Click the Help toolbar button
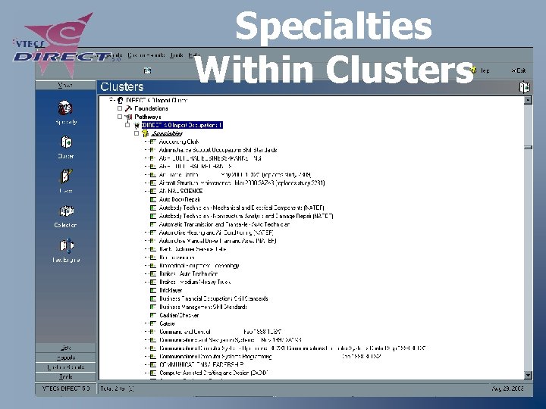Screen dimensions: 546x409 click(x=481, y=70)
